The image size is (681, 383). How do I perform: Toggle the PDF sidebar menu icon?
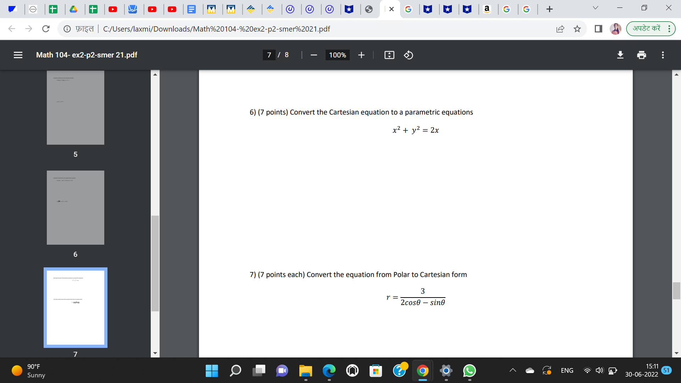tap(18, 55)
